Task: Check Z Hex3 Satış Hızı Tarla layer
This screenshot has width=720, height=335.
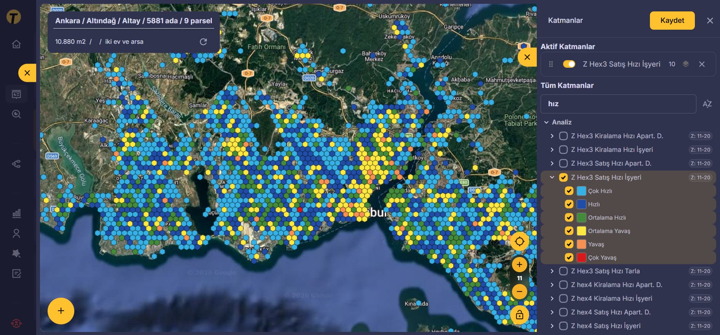Action: tap(563, 271)
